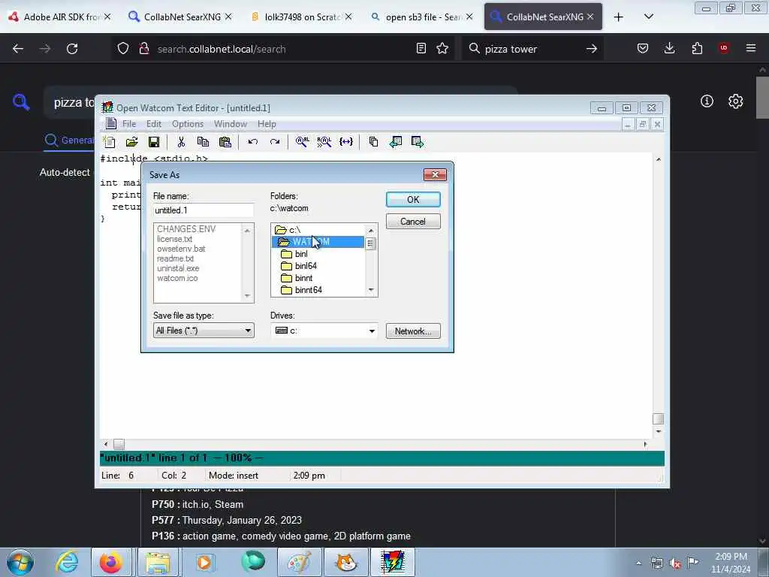The image size is (769, 577).
Task: Click file list scroll down arrow
Action: (247, 296)
